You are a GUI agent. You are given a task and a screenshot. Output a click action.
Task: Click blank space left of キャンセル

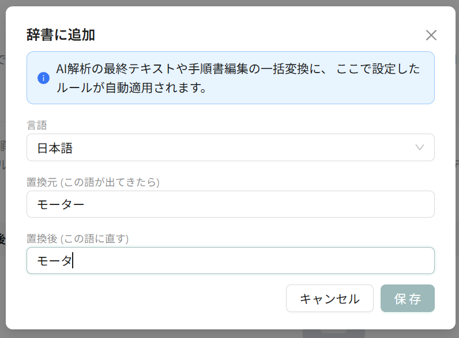pyautogui.click(x=155, y=298)
